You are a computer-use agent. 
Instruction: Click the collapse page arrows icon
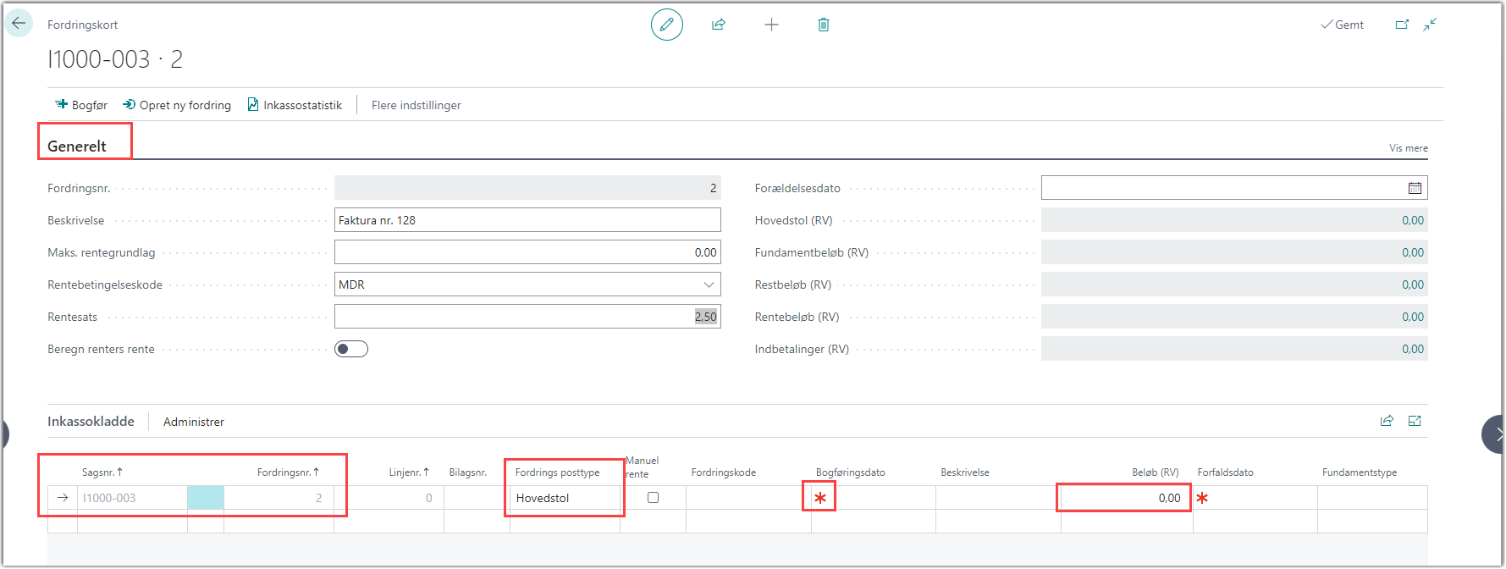click(x=1430, y=25)
